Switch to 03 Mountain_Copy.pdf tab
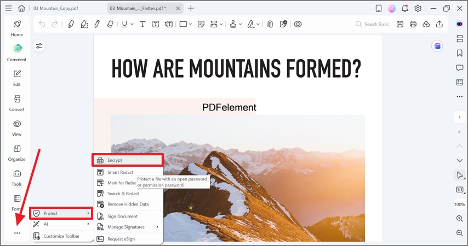This screenshot has width=468, height=246. click(55, 8)
